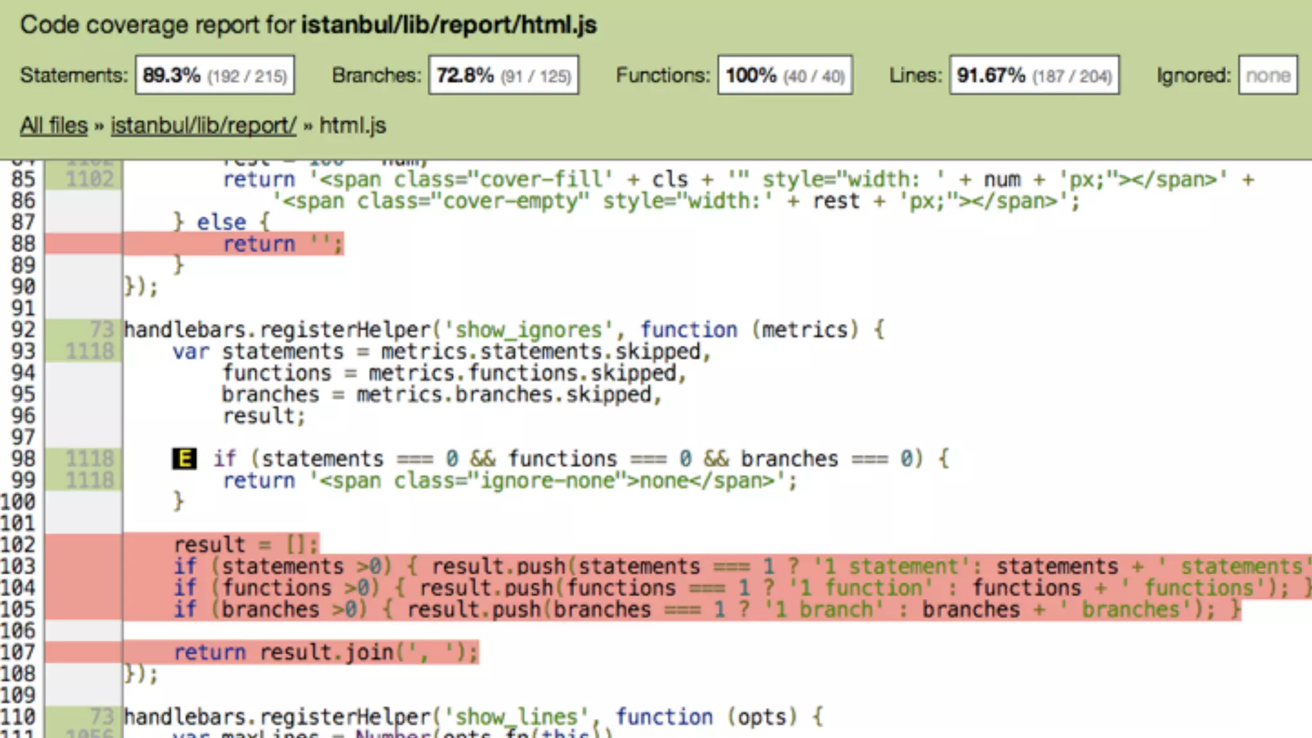This screenshot has width=1312, height=738.
Task: Click hit count 73 on line 92
Action: (101, 329)
